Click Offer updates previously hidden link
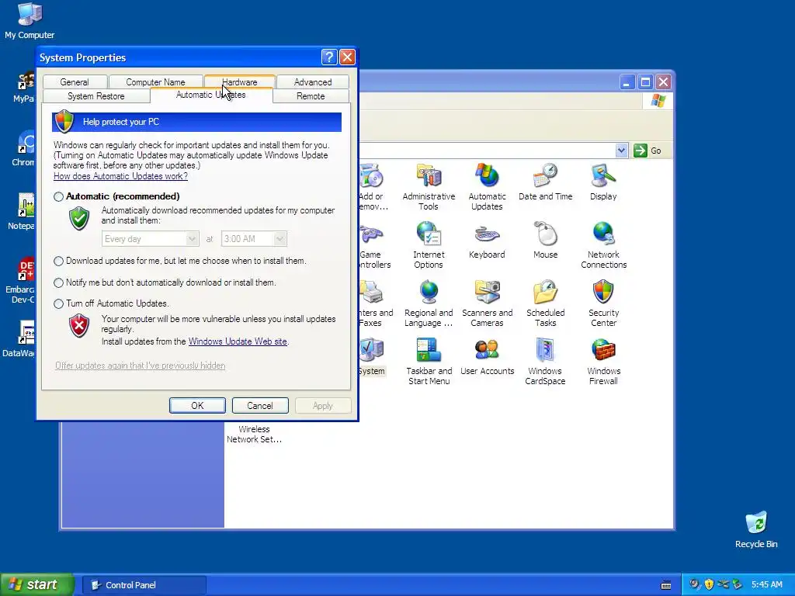 coord(141,366)
